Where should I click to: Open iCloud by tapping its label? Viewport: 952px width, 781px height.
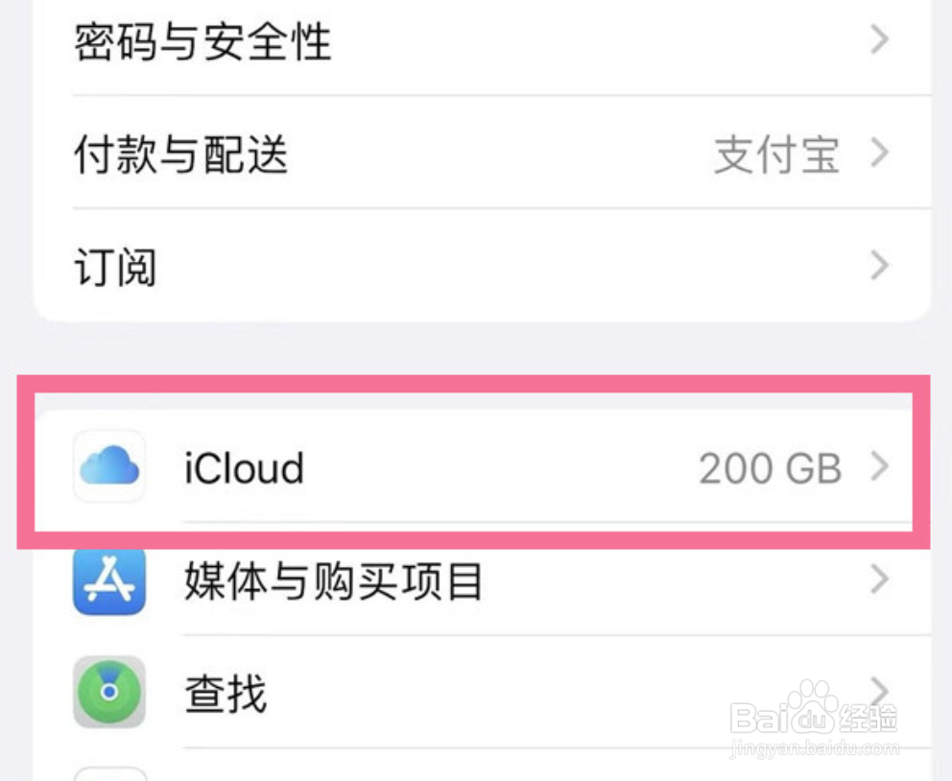pos(244,469)
